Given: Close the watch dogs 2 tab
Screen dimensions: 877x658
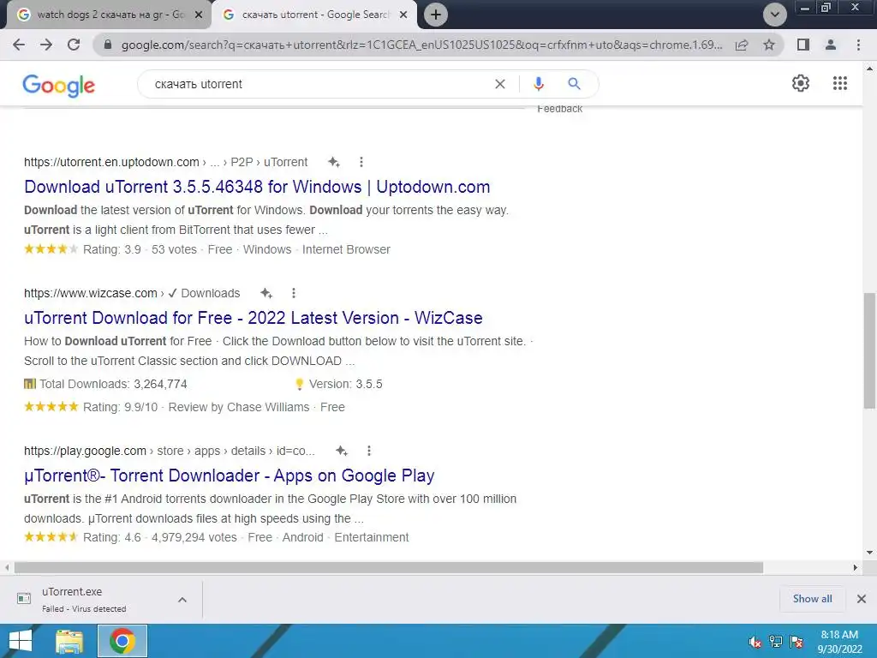Looking at the screenshot, I should pos(199,15).
